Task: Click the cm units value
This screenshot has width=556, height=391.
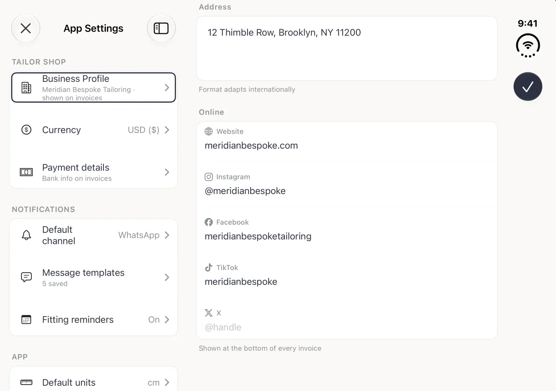Action: tap(154, 383)
